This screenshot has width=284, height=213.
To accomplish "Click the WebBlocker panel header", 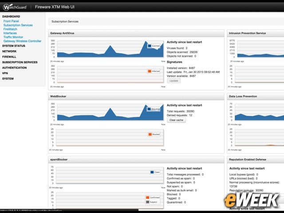I will tap(136, 97).
